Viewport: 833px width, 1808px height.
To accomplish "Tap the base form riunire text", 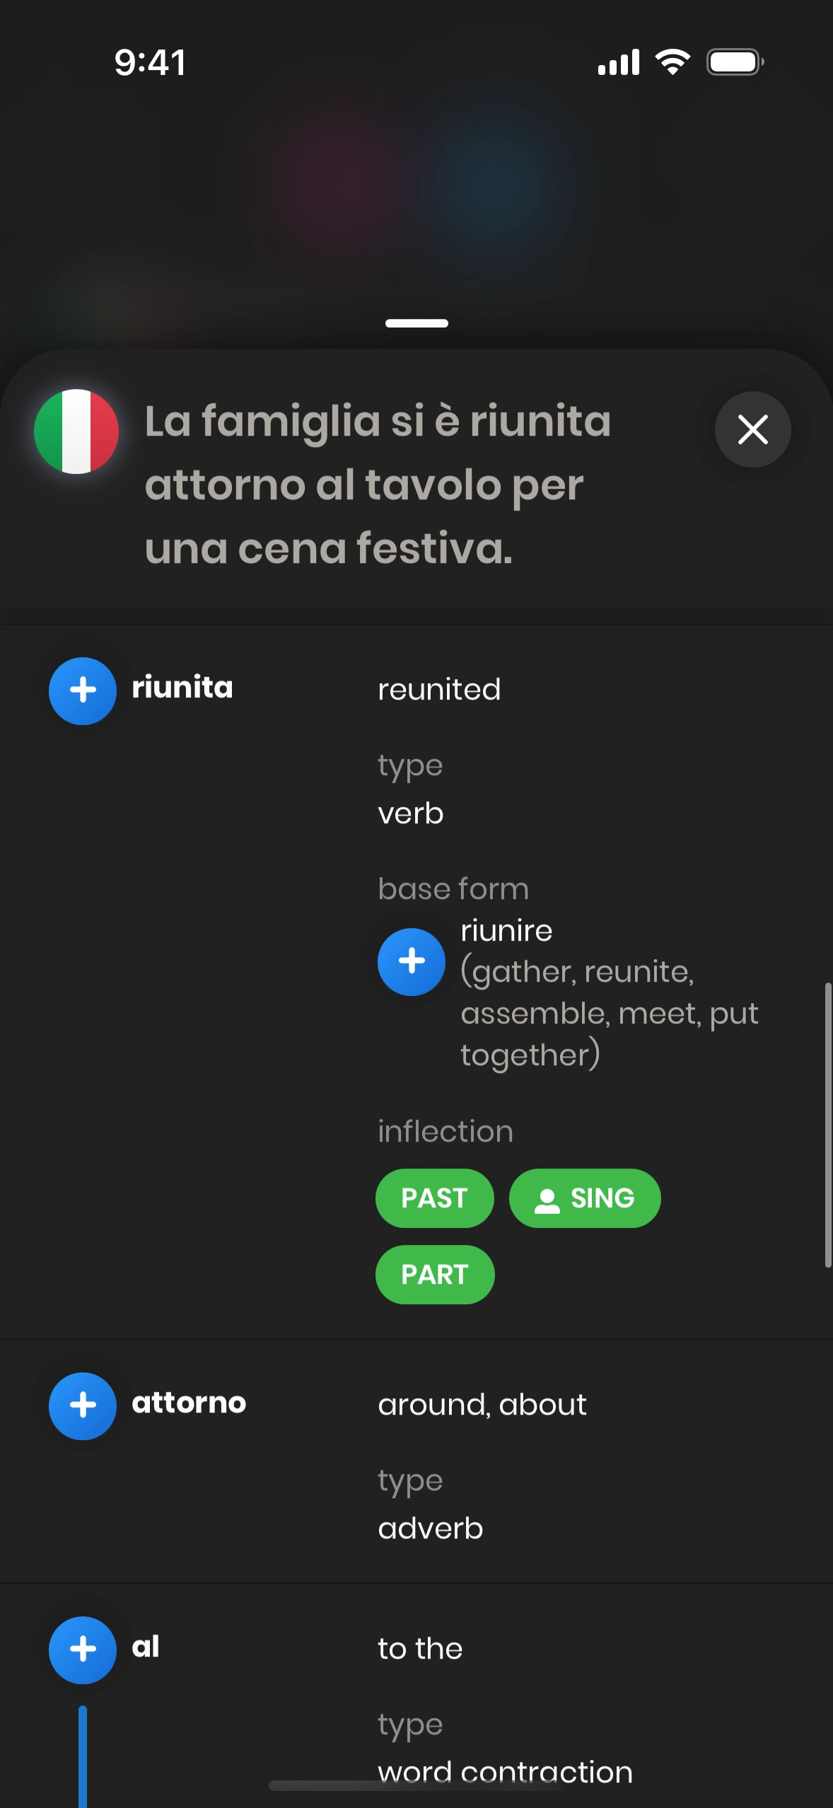I will (x=506, y=931).
